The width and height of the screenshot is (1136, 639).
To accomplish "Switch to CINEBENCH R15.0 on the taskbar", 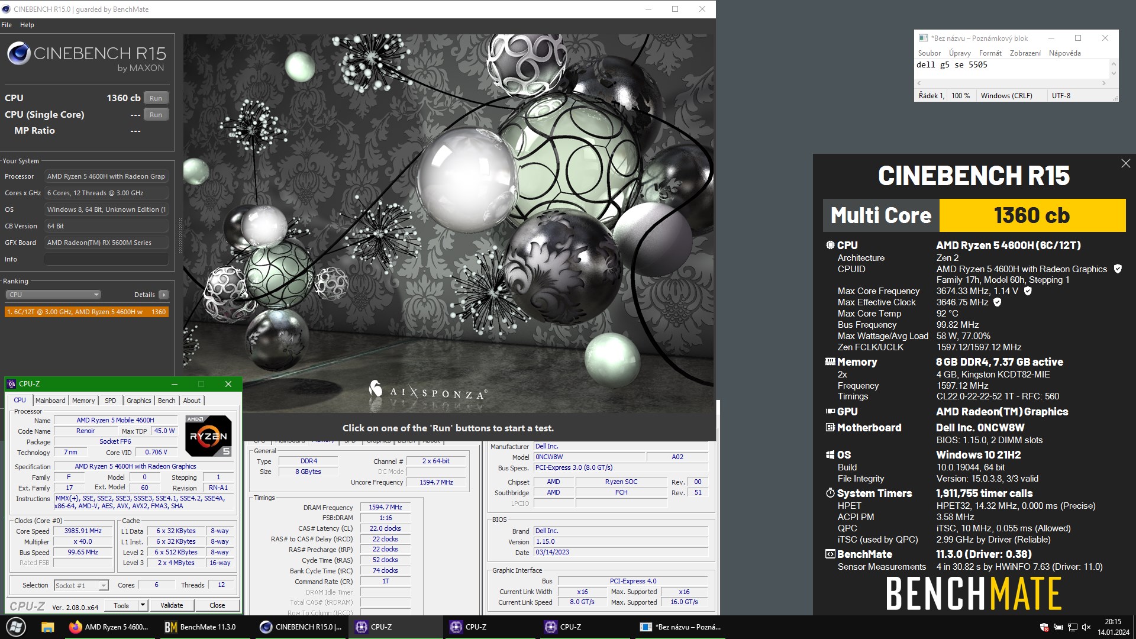I will point(301,627).
